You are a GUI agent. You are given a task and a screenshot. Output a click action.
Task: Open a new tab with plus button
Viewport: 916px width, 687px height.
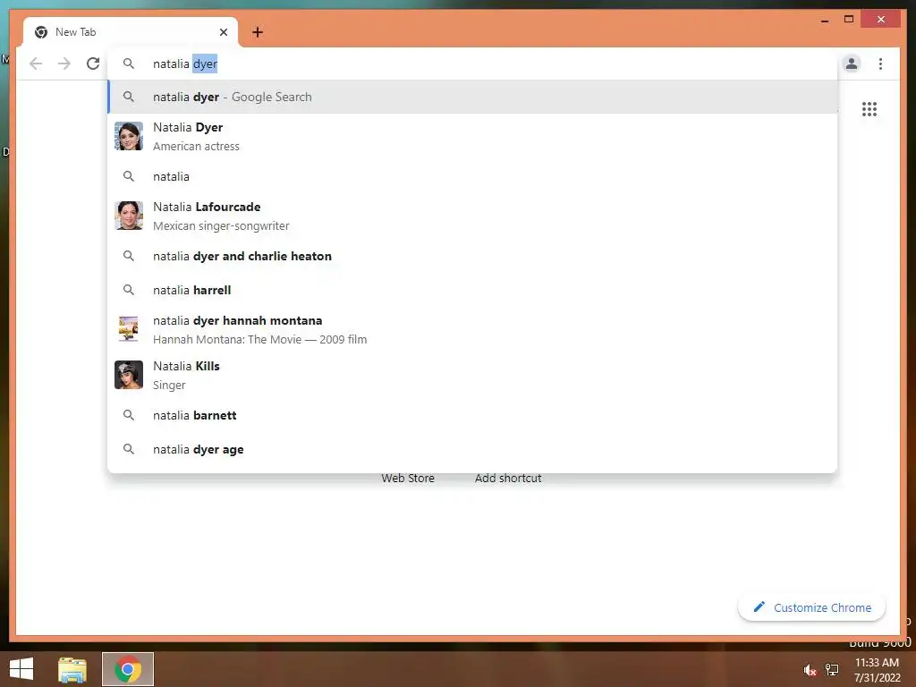[258, 32]
